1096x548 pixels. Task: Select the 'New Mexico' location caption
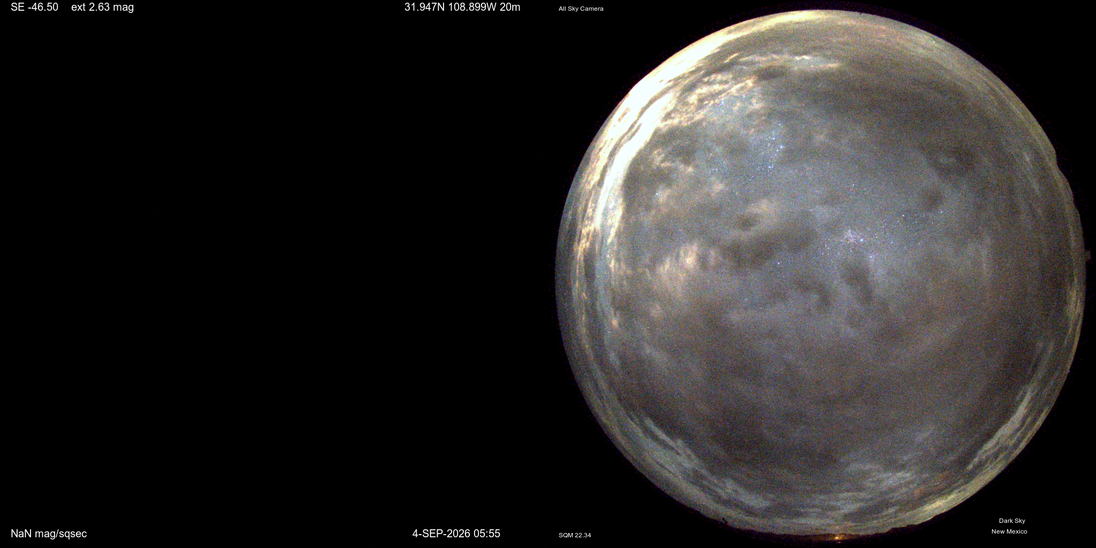point(1009,531)
